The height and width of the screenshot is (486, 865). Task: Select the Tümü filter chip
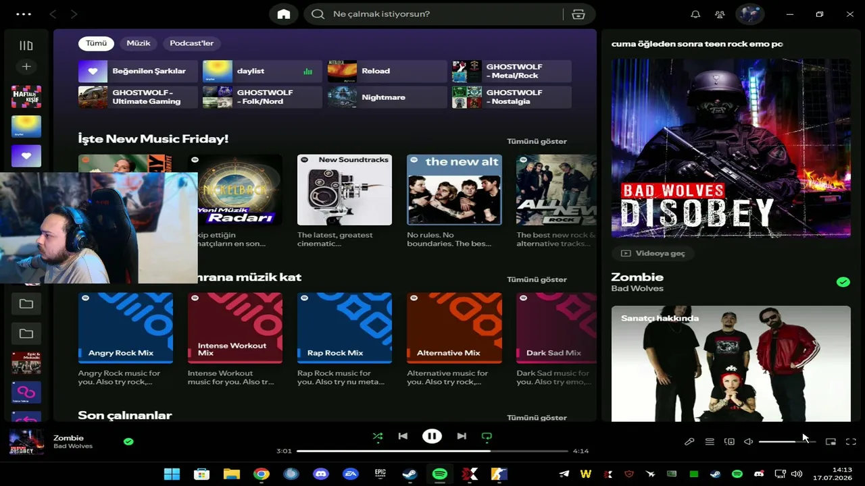pyautogui.click(x=96, y=43)
